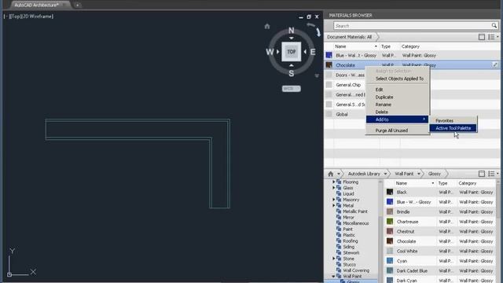Click the Document Materials: All filter
The image size is (503, 283).
(x=349, y=37)
